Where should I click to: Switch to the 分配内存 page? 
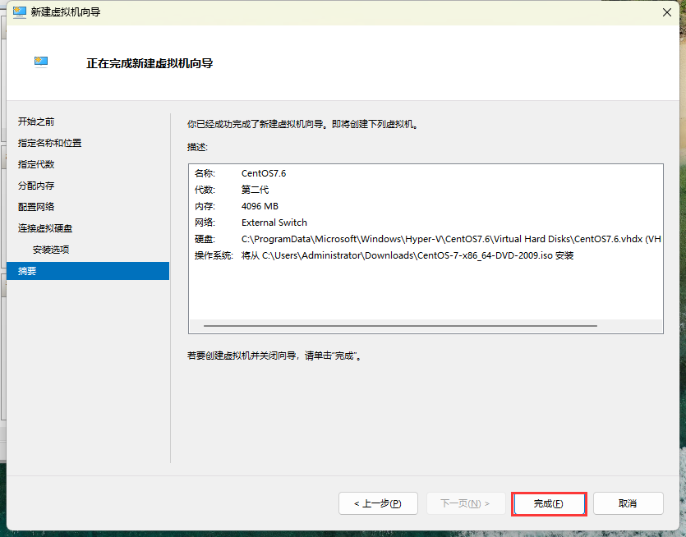[x=36, y=186]
